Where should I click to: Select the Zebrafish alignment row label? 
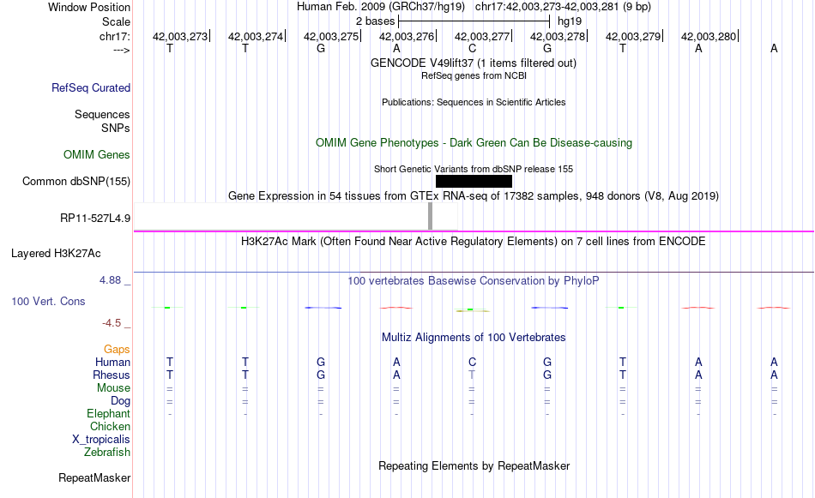(x=106, y=453)
